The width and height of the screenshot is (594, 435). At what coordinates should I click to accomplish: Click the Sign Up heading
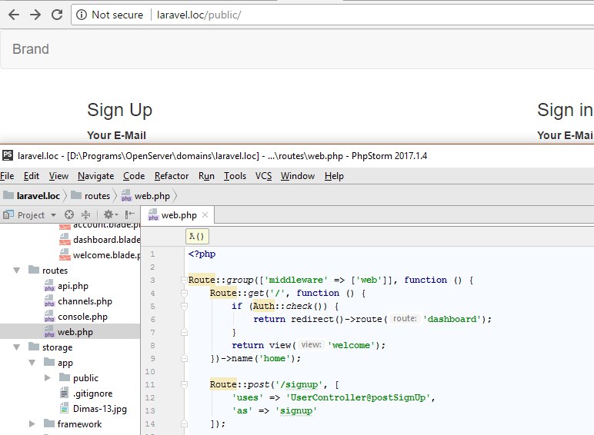click(x=120, y=110)
